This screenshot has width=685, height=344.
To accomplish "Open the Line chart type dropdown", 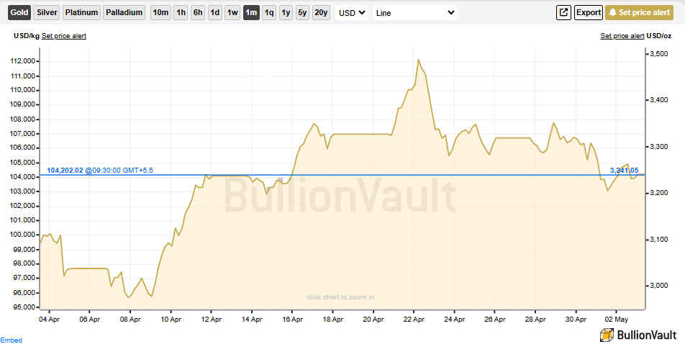I will click(415, 13).
